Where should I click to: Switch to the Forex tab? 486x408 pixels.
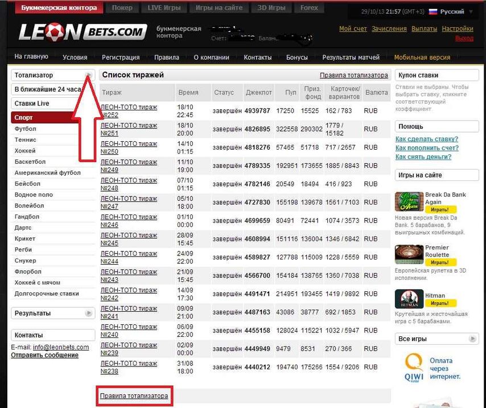tap(309, 8)
